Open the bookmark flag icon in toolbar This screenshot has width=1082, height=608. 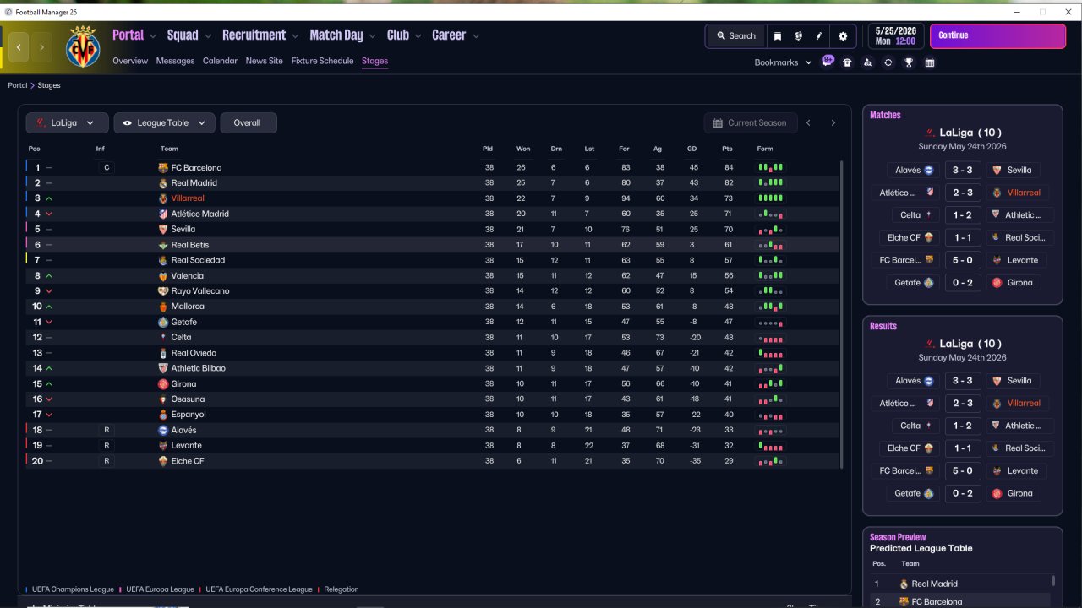coord(778,36)
